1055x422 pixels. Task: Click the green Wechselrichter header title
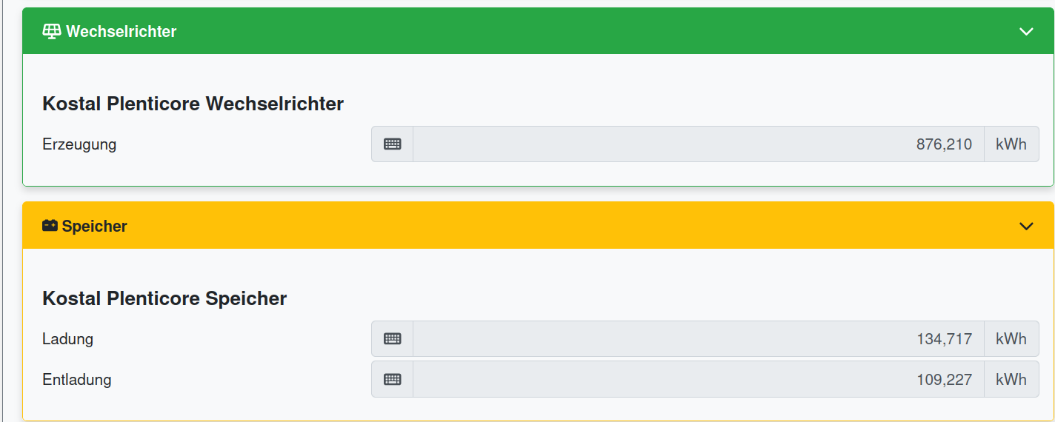coord(122,31)
